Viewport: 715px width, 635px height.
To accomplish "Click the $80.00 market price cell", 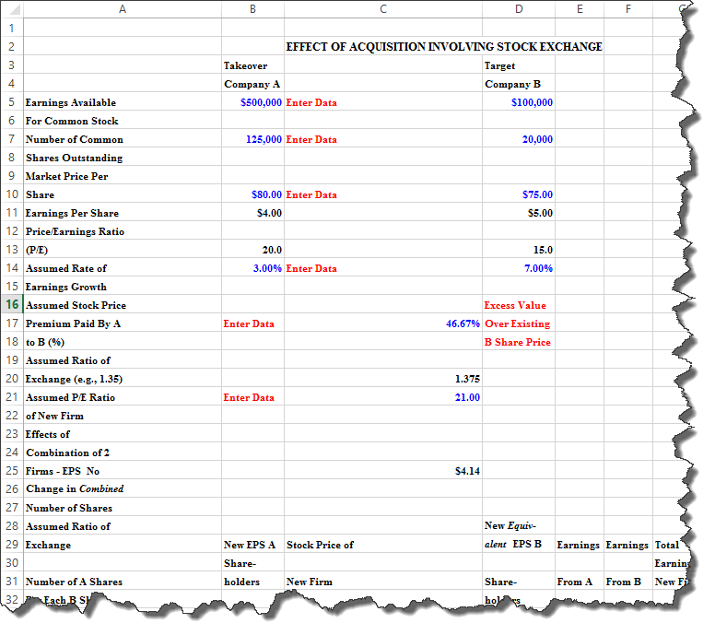I will [253, 194].
